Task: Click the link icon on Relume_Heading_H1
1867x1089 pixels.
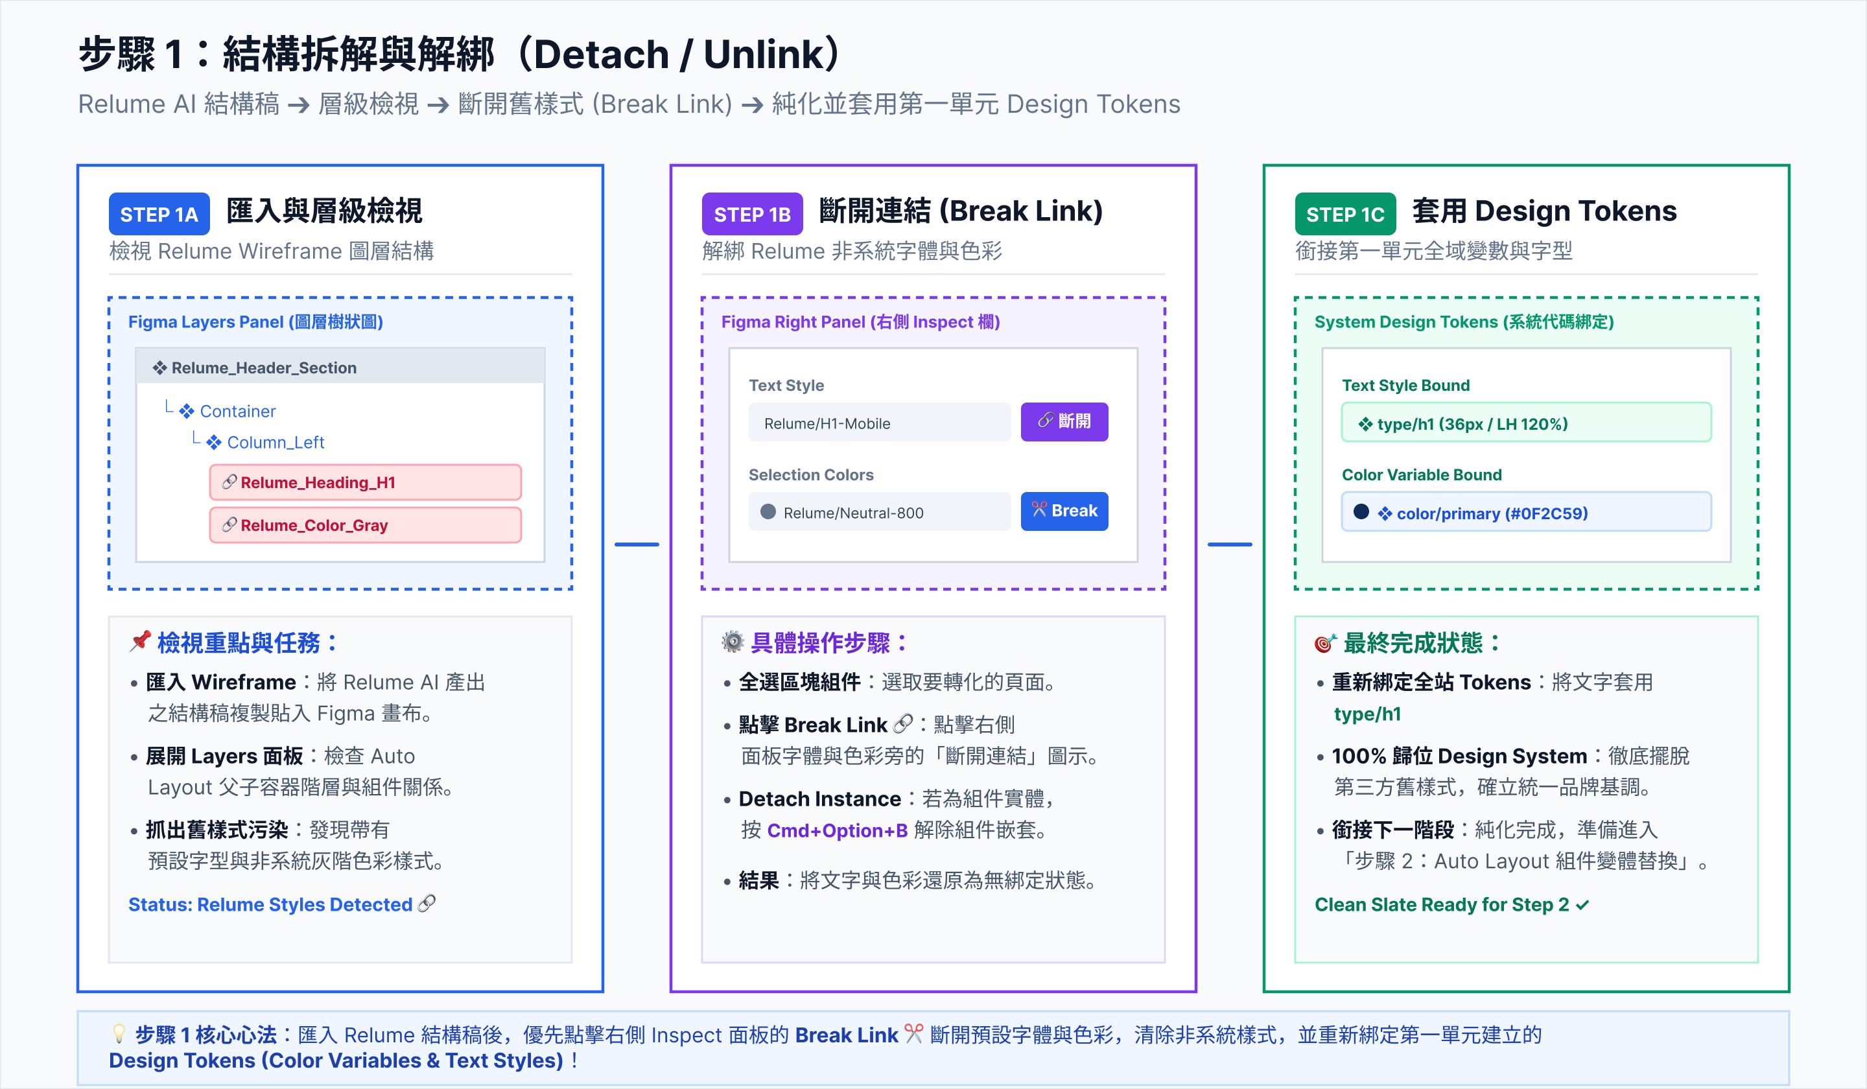Action: tap(229, 482)
